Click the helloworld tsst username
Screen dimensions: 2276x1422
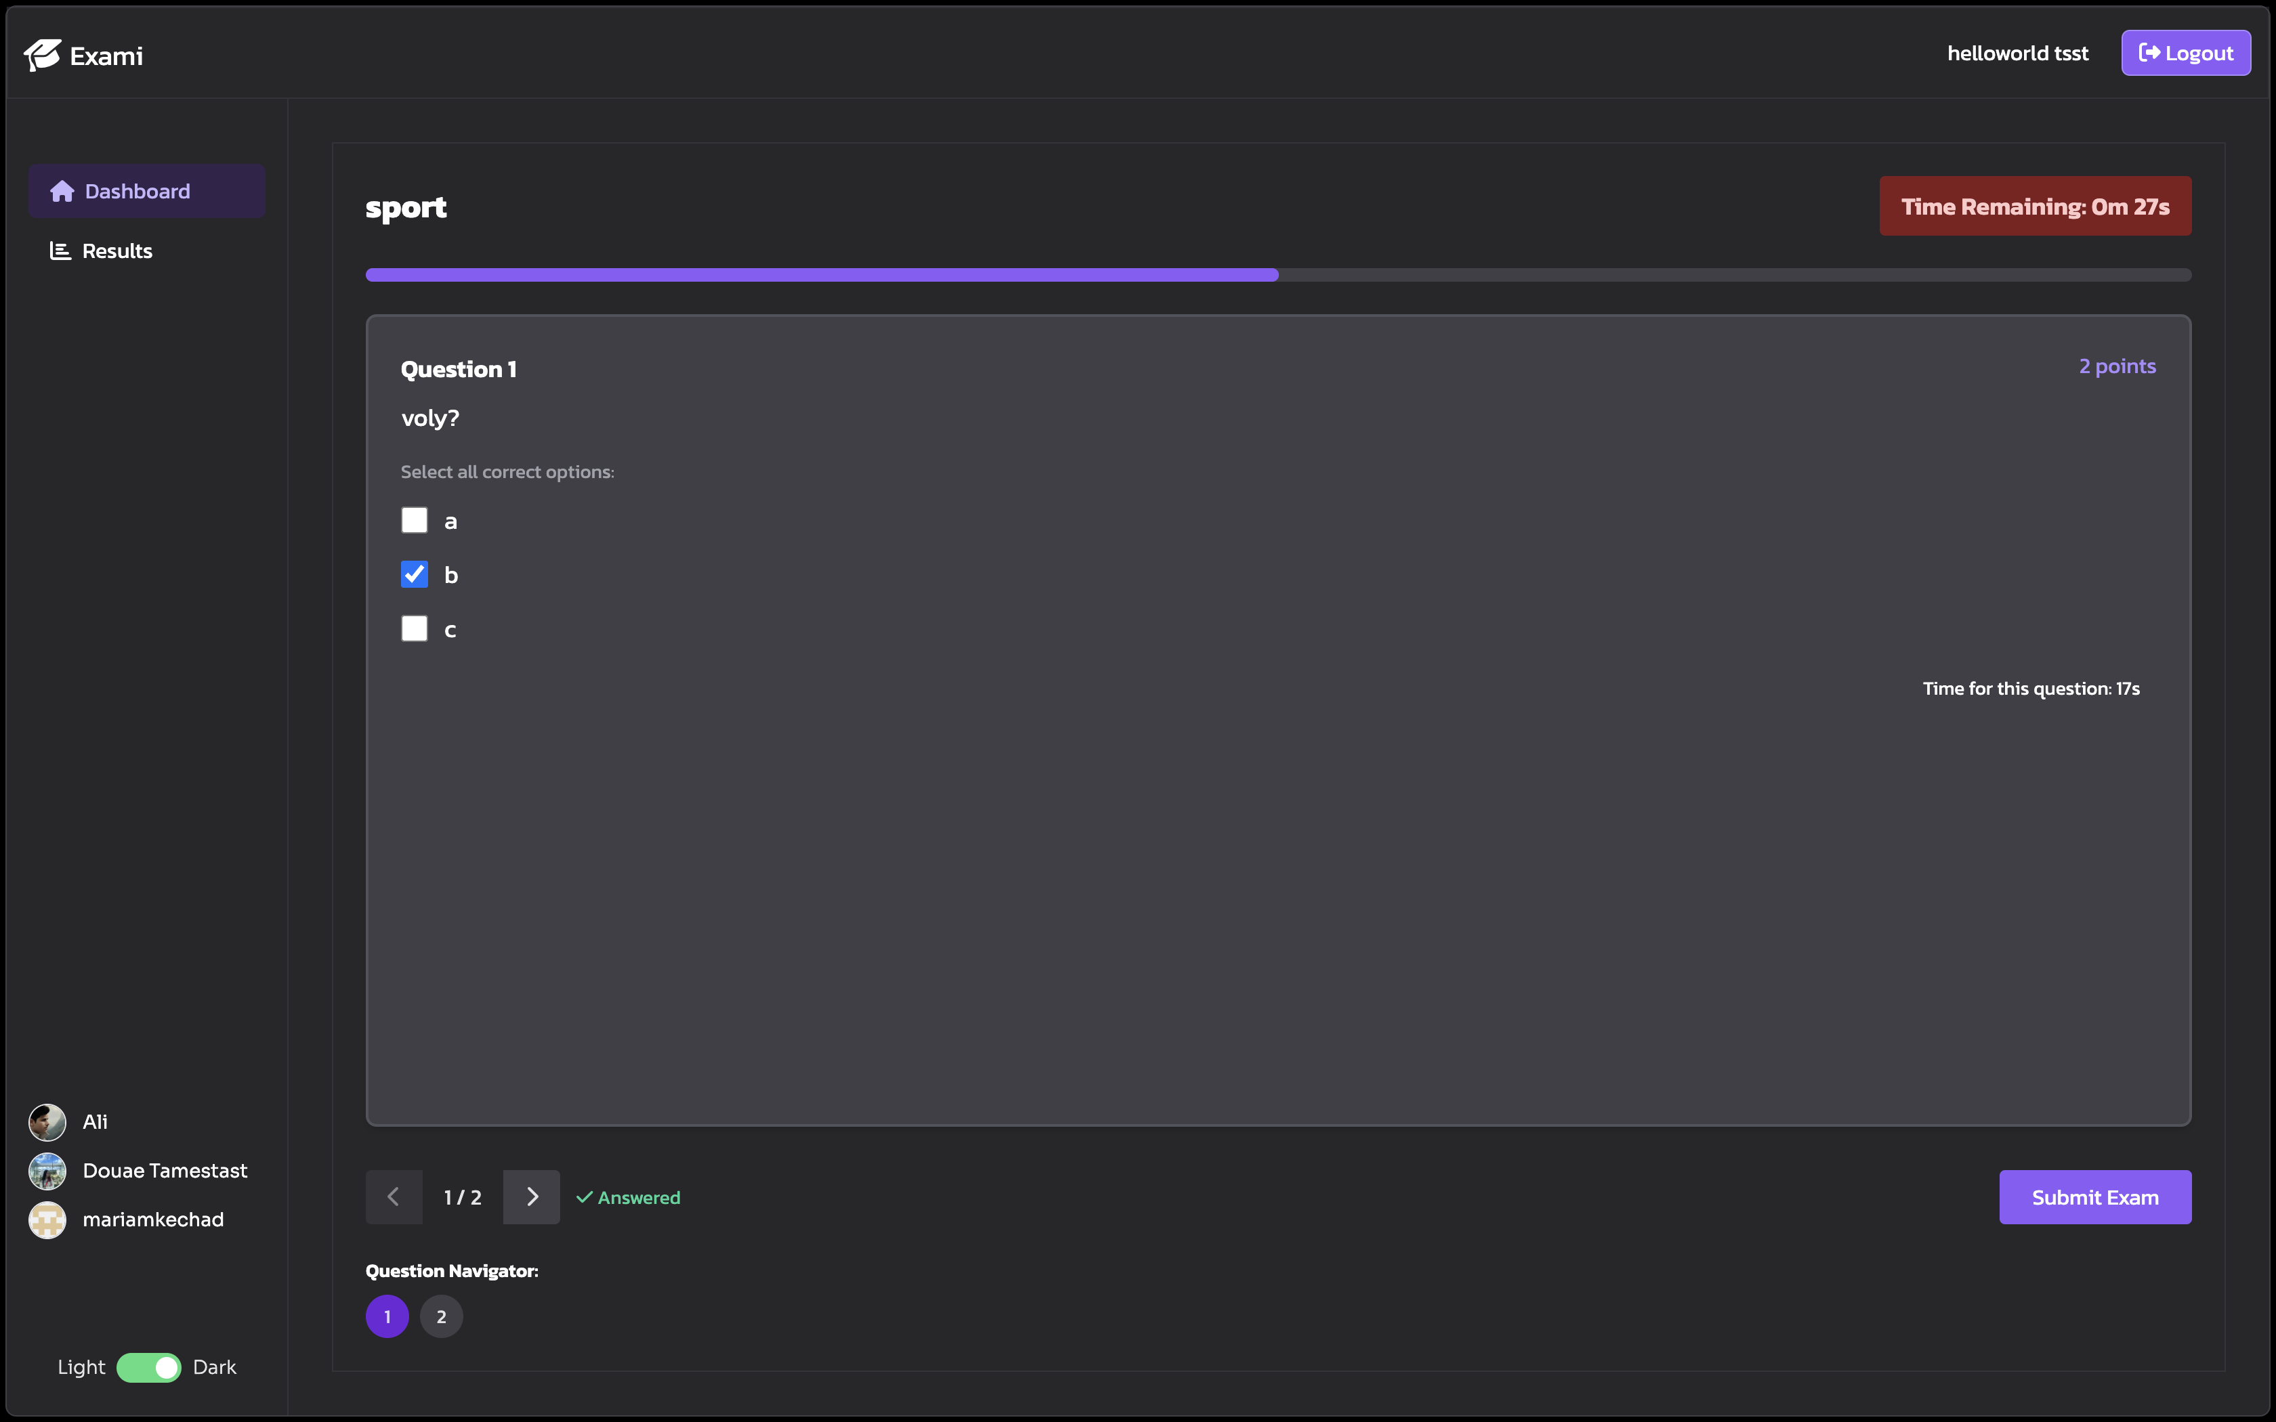click(2017, 53)
